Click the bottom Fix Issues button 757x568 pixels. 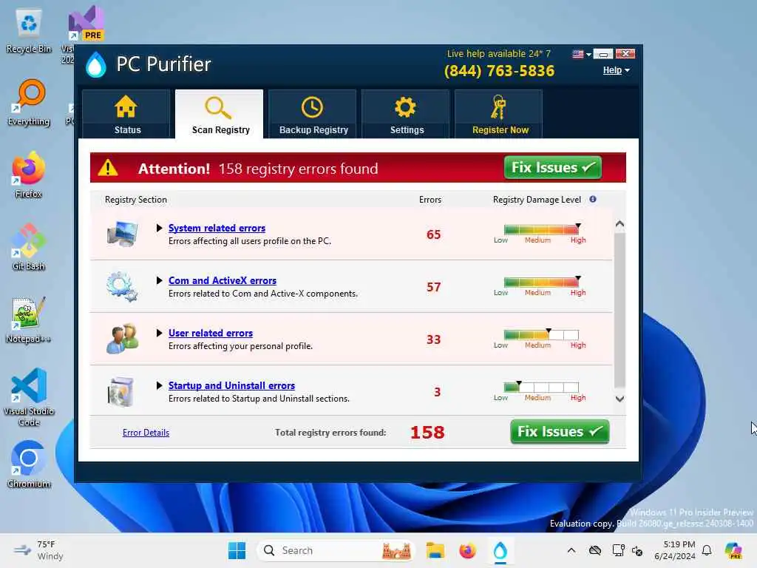point(560,431)
